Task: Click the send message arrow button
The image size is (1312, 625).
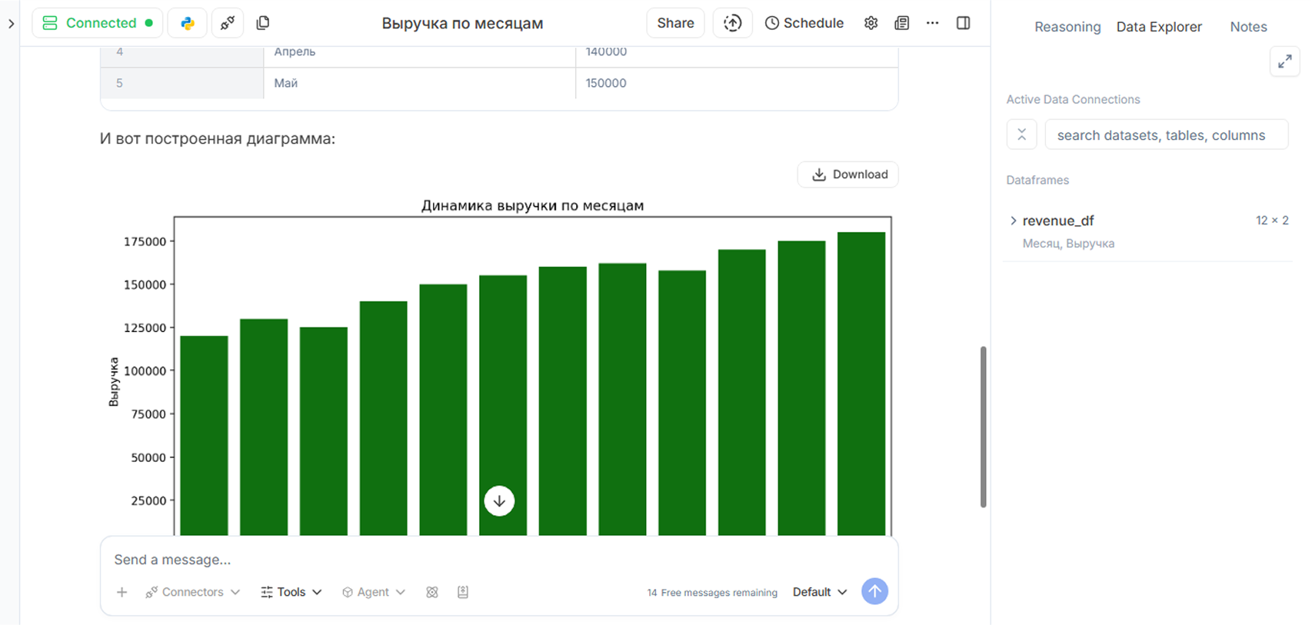Action: [874, 591]
